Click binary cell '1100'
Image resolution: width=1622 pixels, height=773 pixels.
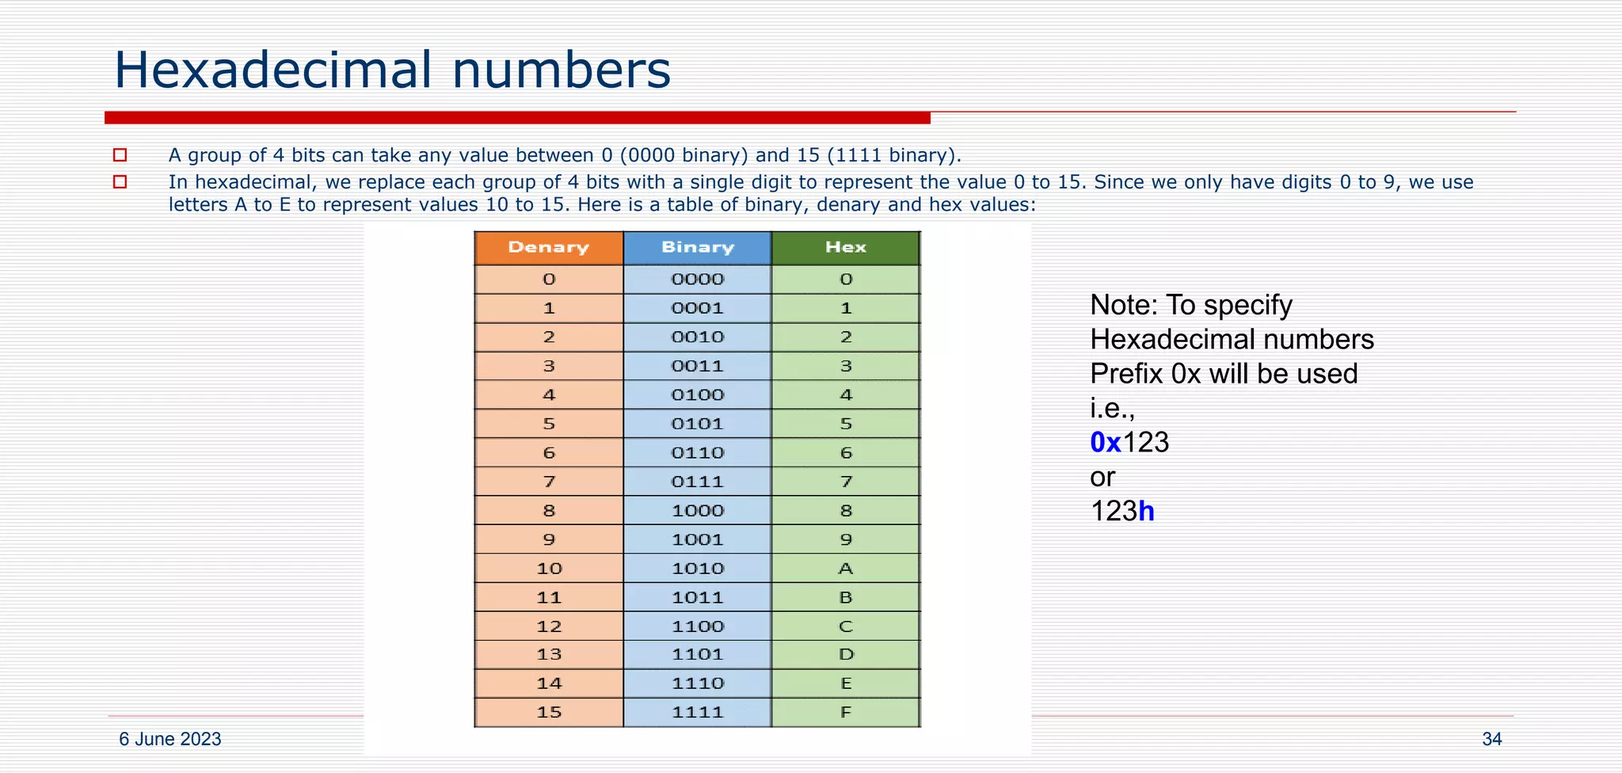698,626
